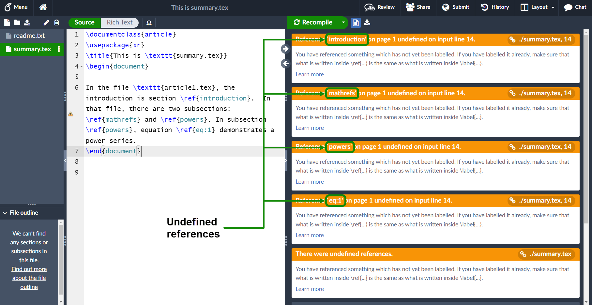Rename a file with the pencil icon
Image resolution: width=592 pixels, height=305 pixels.
[46, 23]
